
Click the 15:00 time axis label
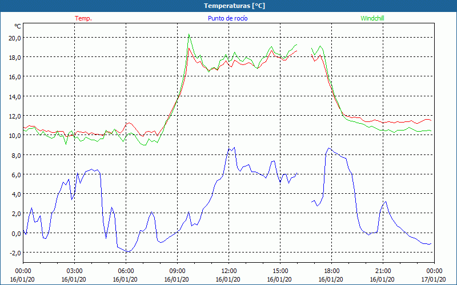point(280,271)
